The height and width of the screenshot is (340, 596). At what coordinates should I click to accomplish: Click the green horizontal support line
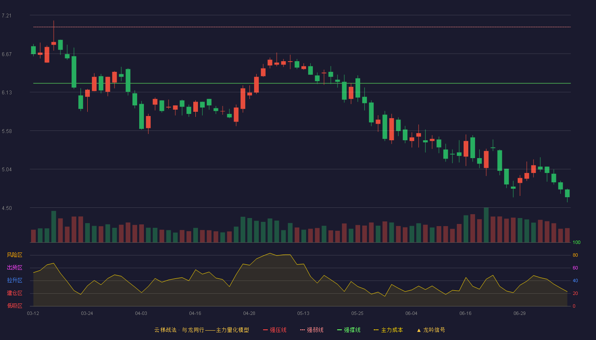302,83
